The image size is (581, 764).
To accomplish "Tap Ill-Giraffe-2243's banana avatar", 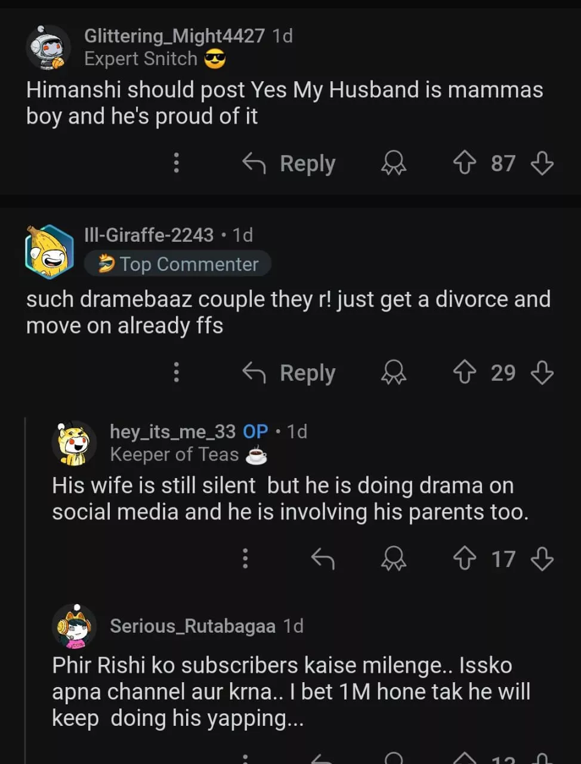I will tap(50, 251).
